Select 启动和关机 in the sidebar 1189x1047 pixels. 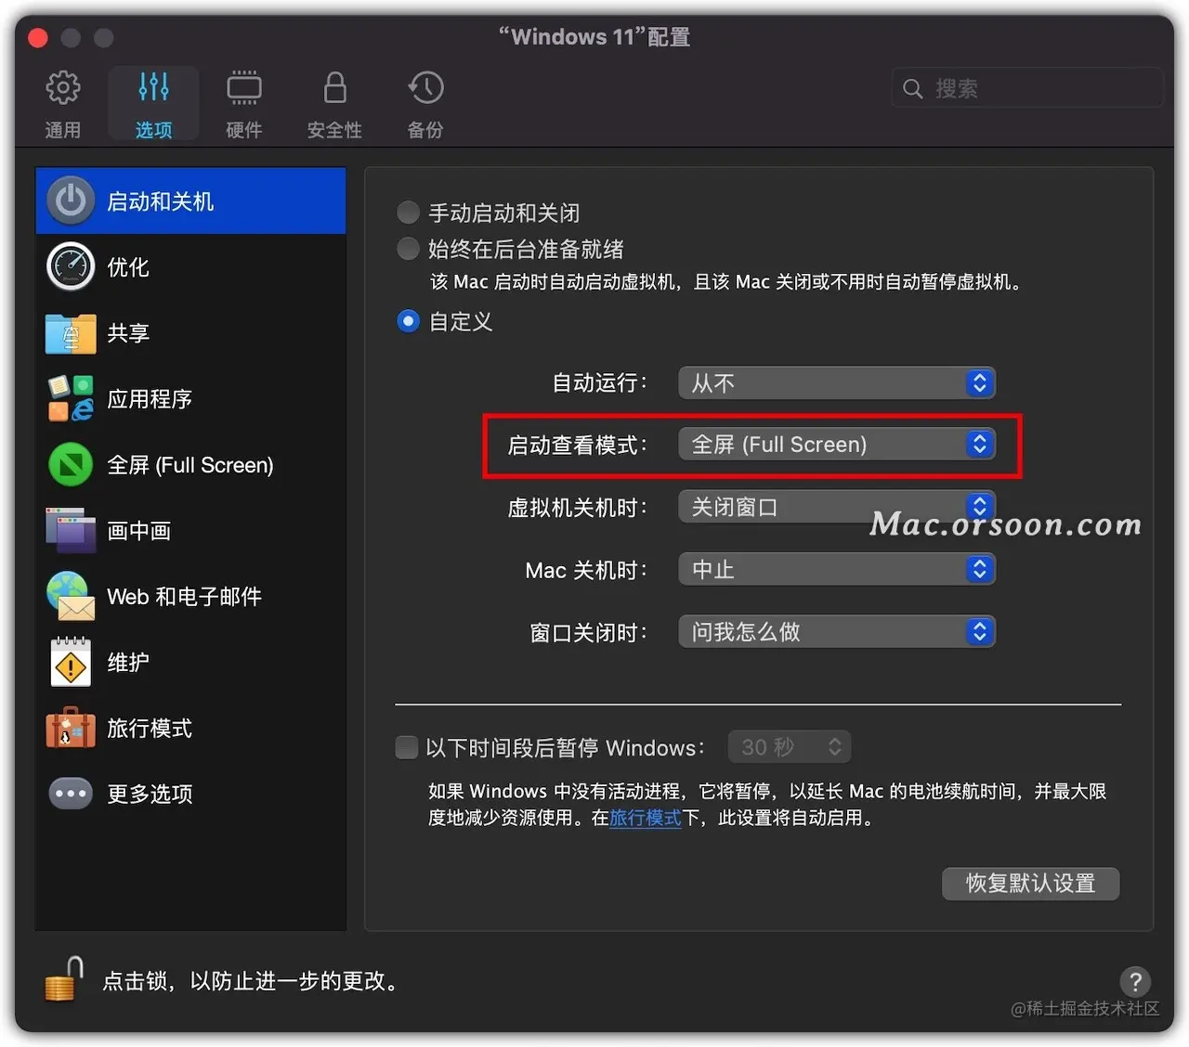190,200
